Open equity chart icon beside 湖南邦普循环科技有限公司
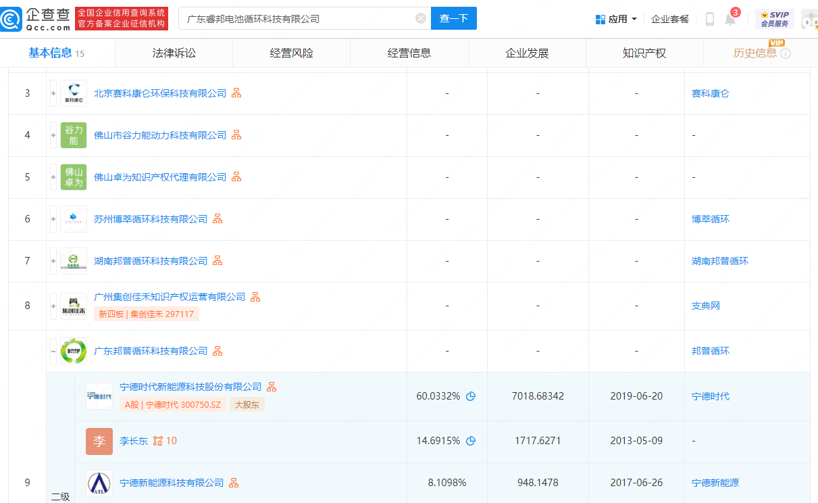The height and width of the screenshot is (503, 818). pos(218,261)
